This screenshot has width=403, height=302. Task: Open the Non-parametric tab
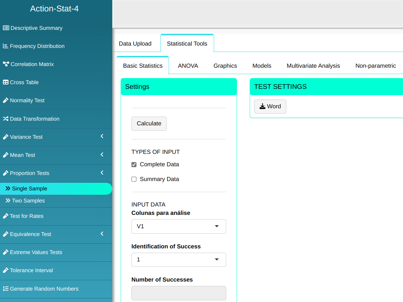pyautogui.click(x=375, y=66)
